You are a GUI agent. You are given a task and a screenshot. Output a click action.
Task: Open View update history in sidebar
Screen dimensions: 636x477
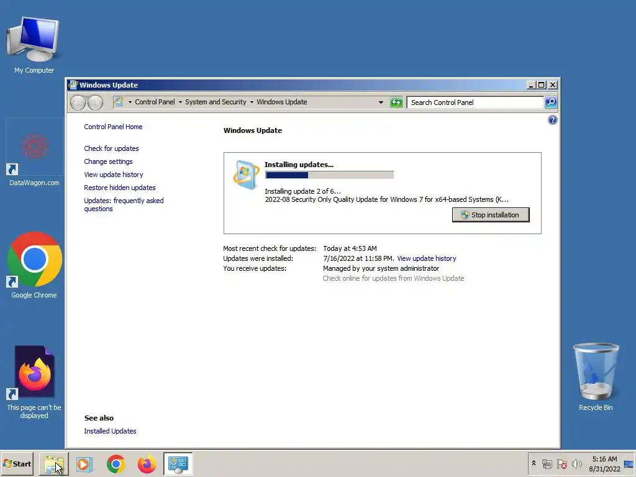114,175
